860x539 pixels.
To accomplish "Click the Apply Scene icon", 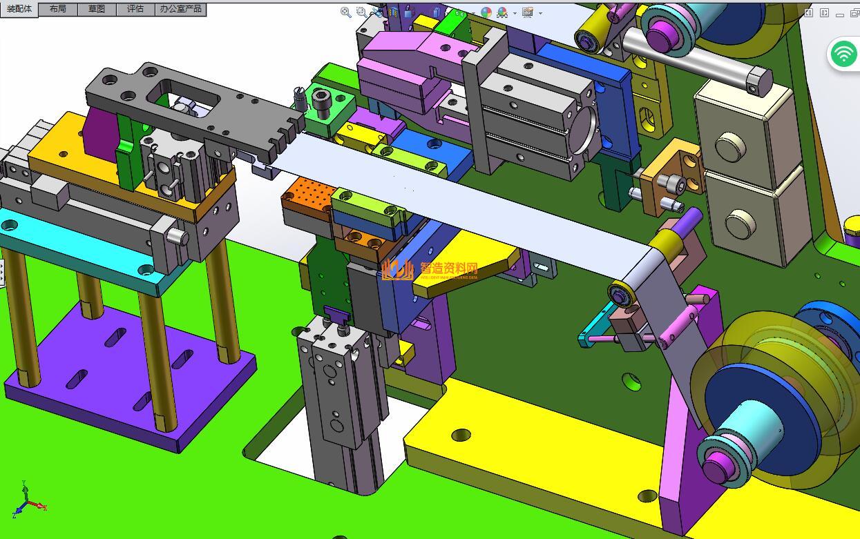I will click(502, 12).
